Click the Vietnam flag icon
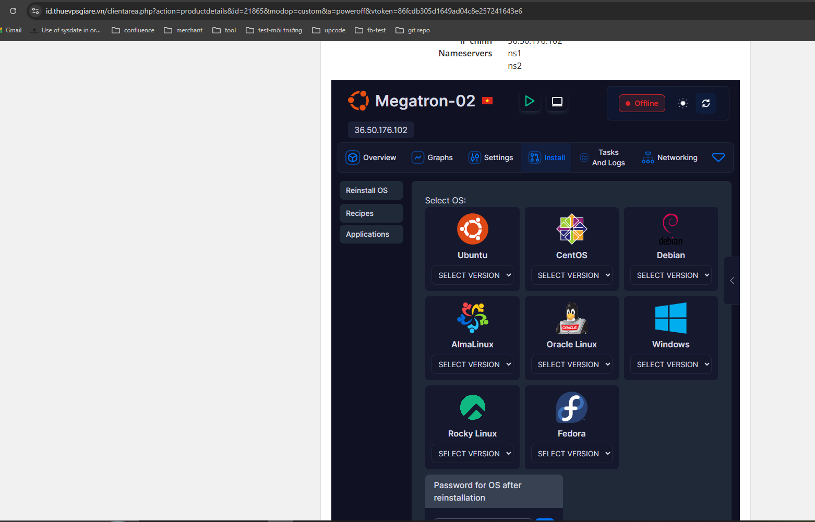The width and height of the screenshot is (815, 522). click(x=487, y=101)
